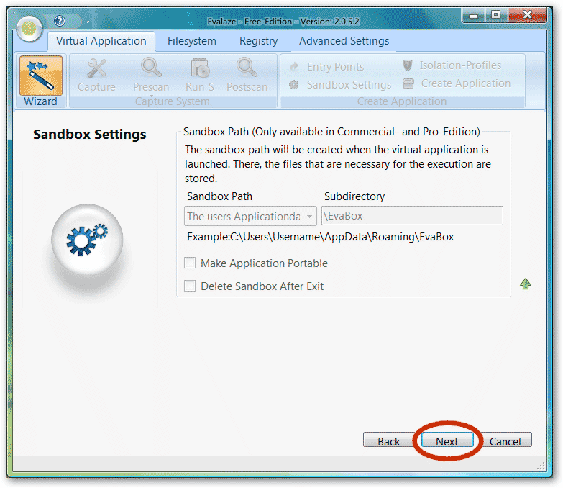
Task: Open the Registry tab
Action: coord(259,41)
